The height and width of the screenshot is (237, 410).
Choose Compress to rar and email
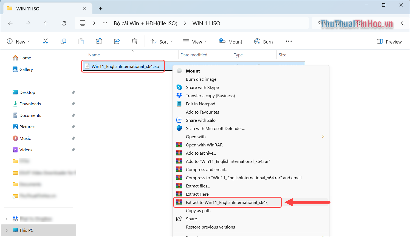251,178
